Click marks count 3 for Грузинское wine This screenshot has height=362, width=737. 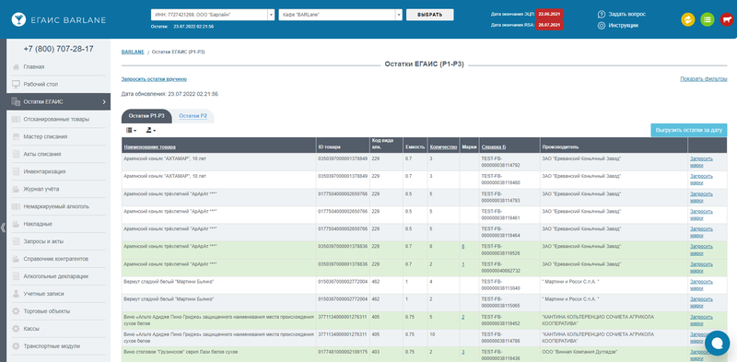point(463,352)
